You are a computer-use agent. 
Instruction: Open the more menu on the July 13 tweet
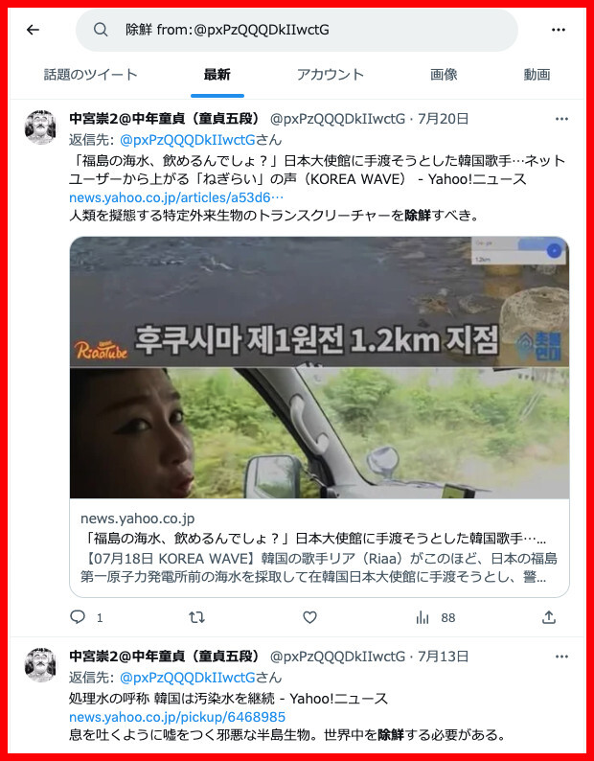click(x=561, y=657)
